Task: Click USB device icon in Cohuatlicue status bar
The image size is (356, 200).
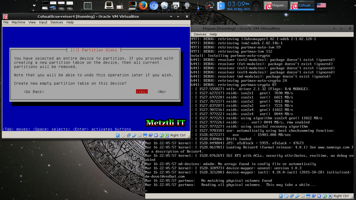Action: (x=134, y=135)
